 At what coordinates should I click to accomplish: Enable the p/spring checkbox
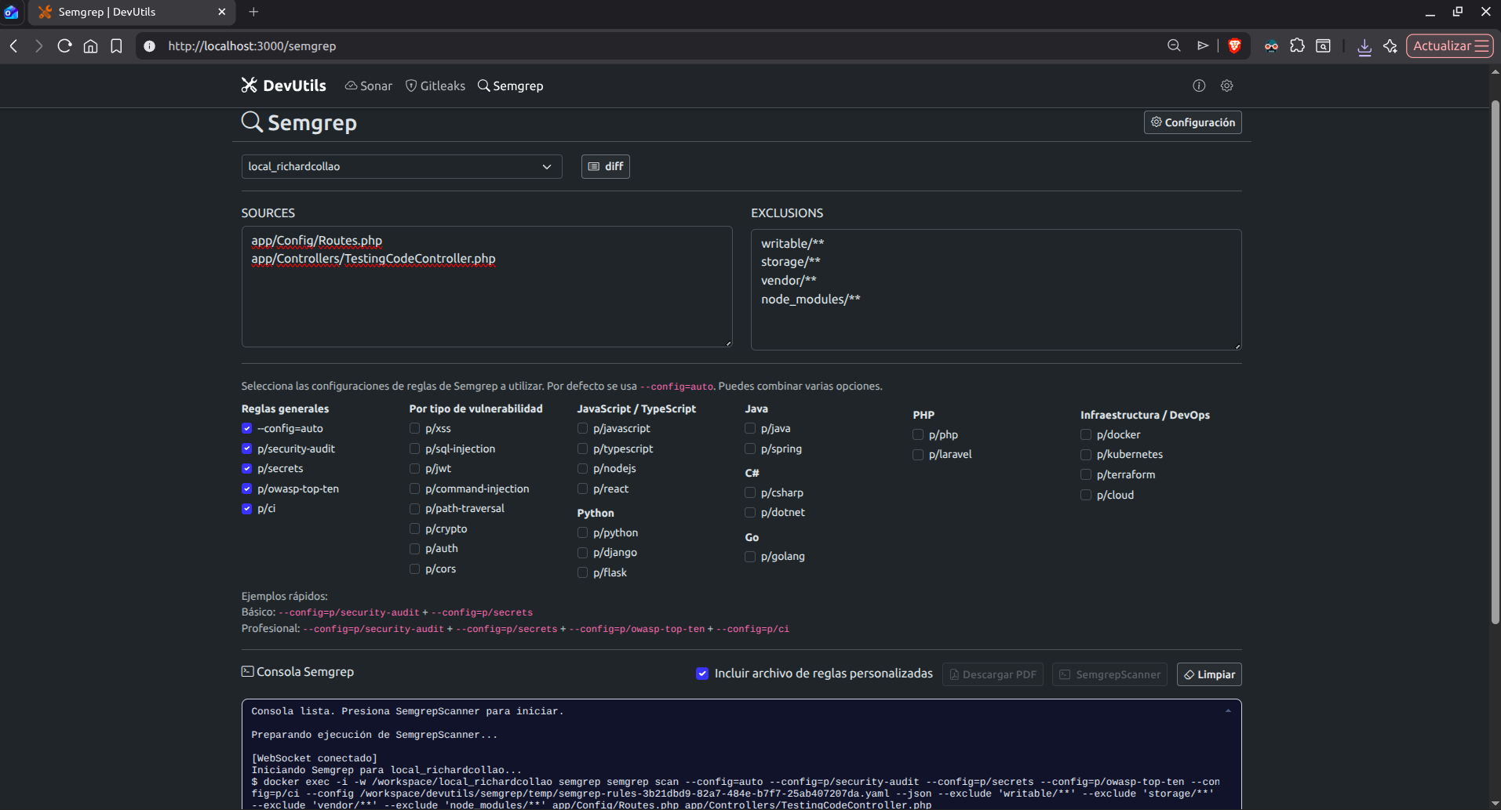tap(750, 449)
